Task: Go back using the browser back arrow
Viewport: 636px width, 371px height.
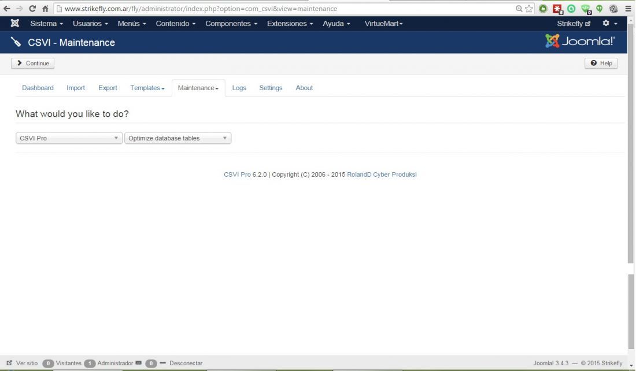Action: (x=7, y=9)
